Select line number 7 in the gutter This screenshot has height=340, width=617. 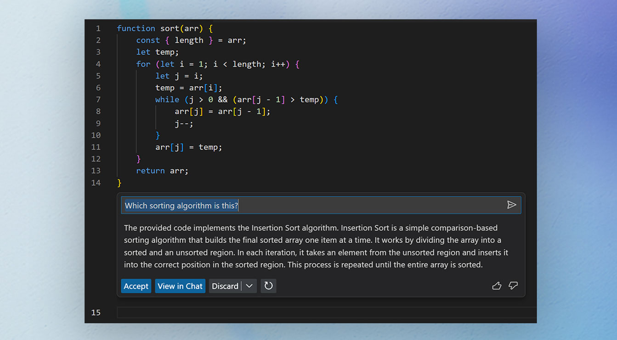[x=98, y=100]
